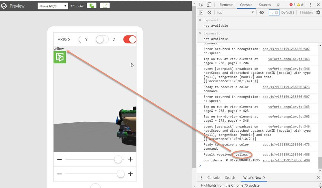The width and height of the screenshot is (322, 188).
Task: Click the red error count indicator
Action: (292, 5)
